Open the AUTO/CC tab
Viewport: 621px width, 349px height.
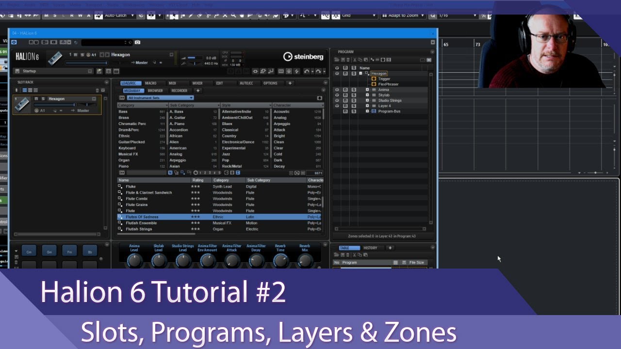(246, 83)
